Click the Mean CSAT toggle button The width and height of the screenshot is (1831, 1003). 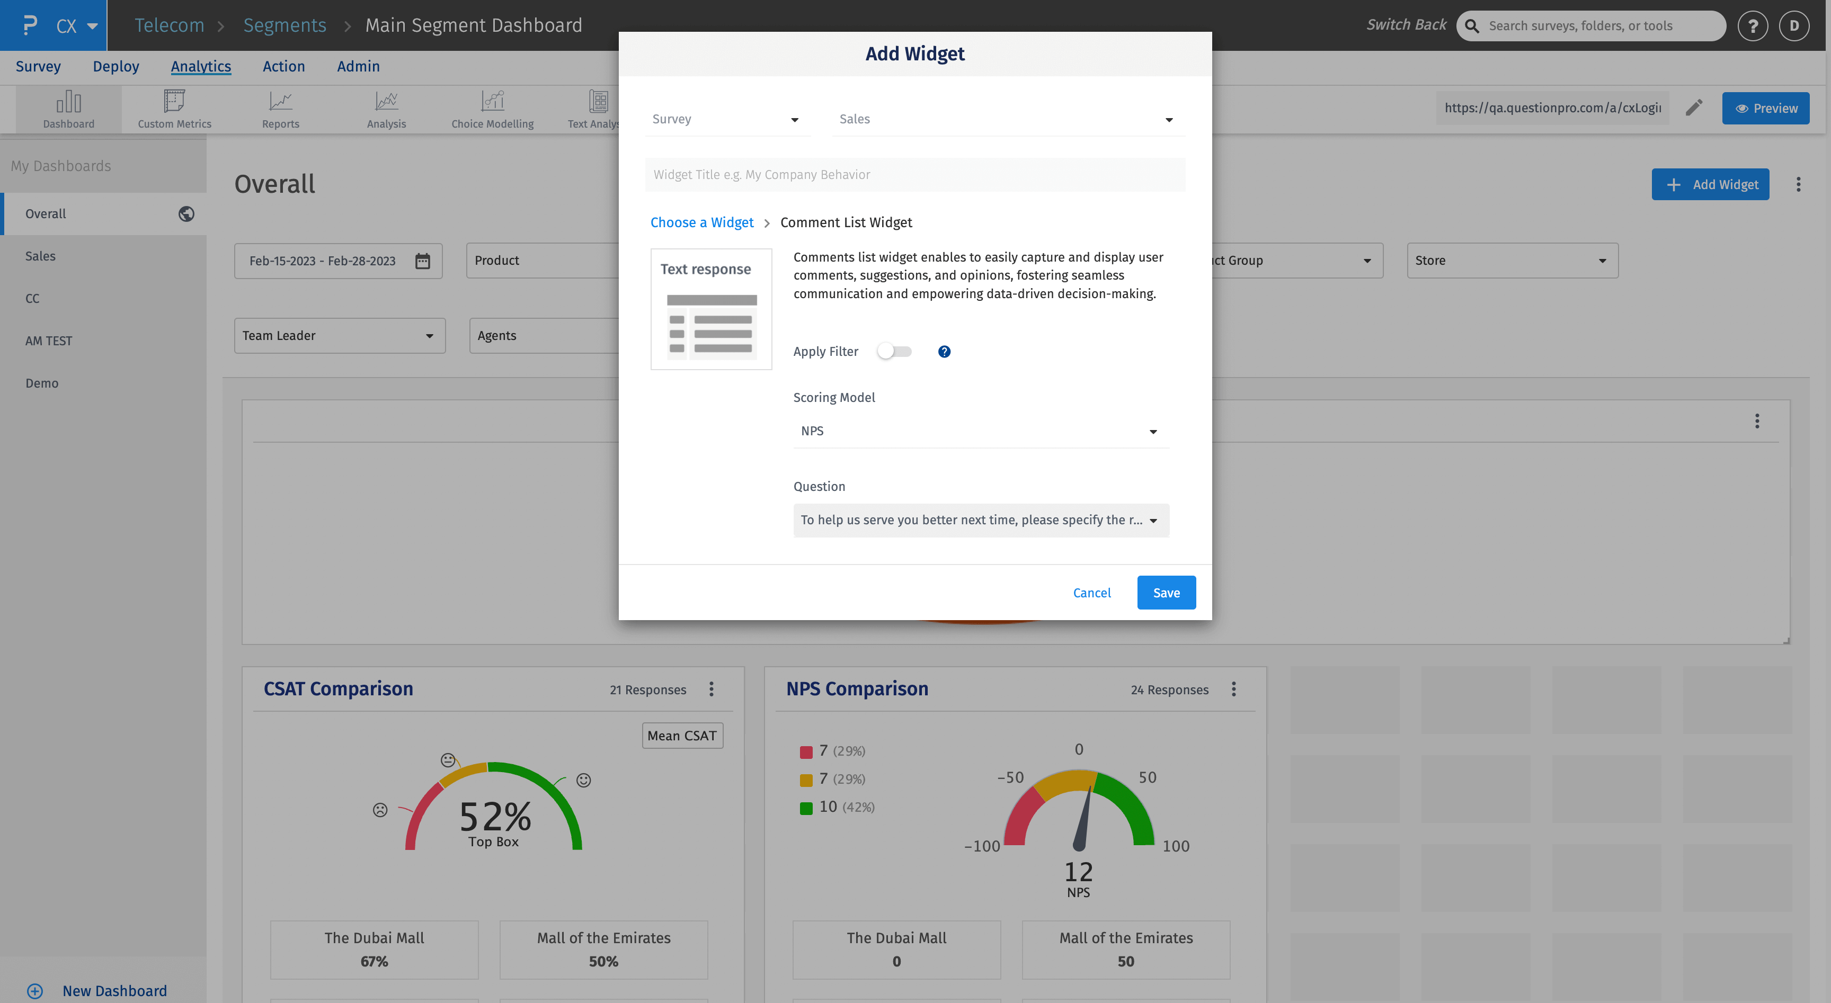click(x=682, y=736)
